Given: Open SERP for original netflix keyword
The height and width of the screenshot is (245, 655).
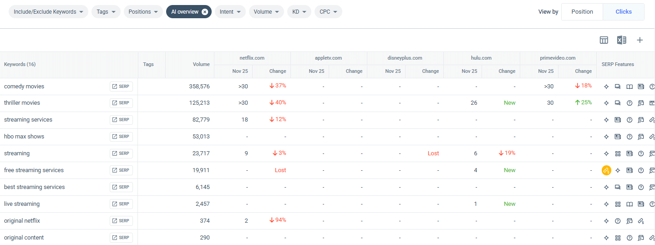Looking at the screenshot, I should click(x=121, y=221).
